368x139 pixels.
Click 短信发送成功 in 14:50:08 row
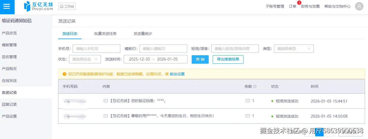coord(287,116)
